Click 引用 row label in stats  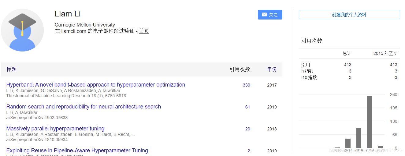pos(306,65)
